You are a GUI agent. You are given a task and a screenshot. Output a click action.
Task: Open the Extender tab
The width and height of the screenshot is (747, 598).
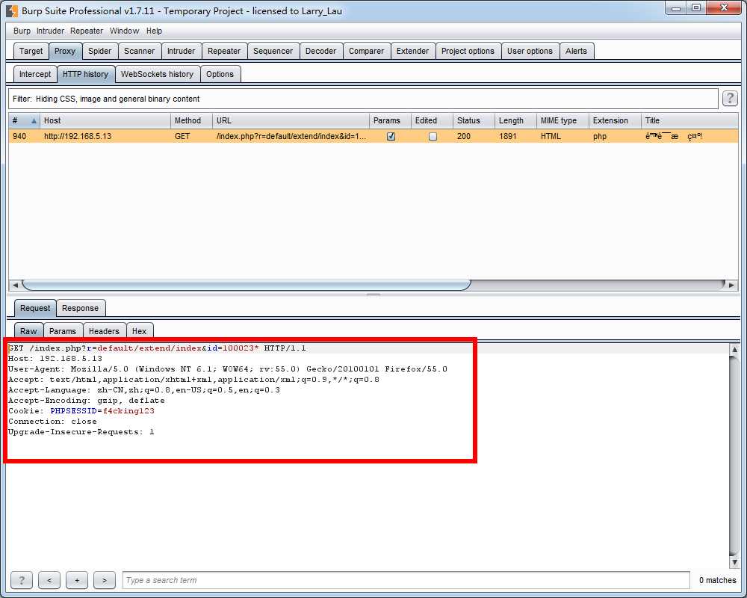[412, 51]
